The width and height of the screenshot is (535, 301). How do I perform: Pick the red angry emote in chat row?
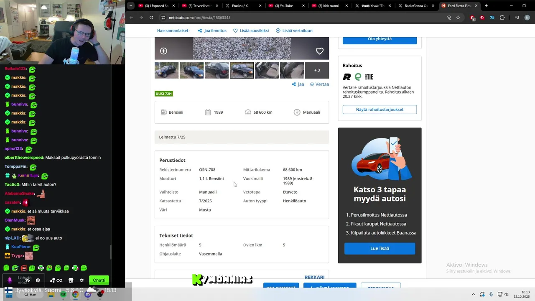point(24,268)
